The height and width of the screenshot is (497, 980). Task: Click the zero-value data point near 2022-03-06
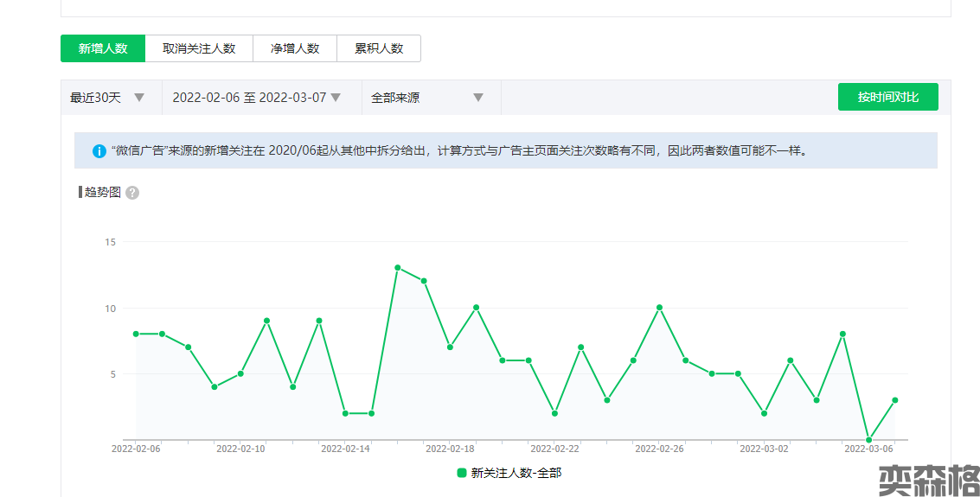click(x=868, y=440)
